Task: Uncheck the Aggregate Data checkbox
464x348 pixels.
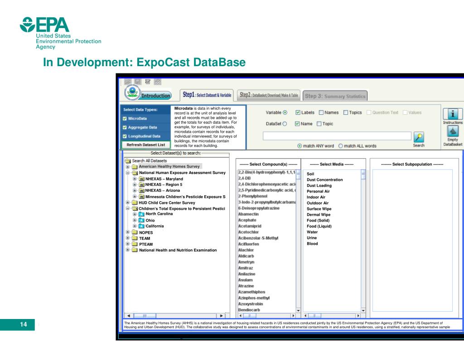Action: [125, 127]
